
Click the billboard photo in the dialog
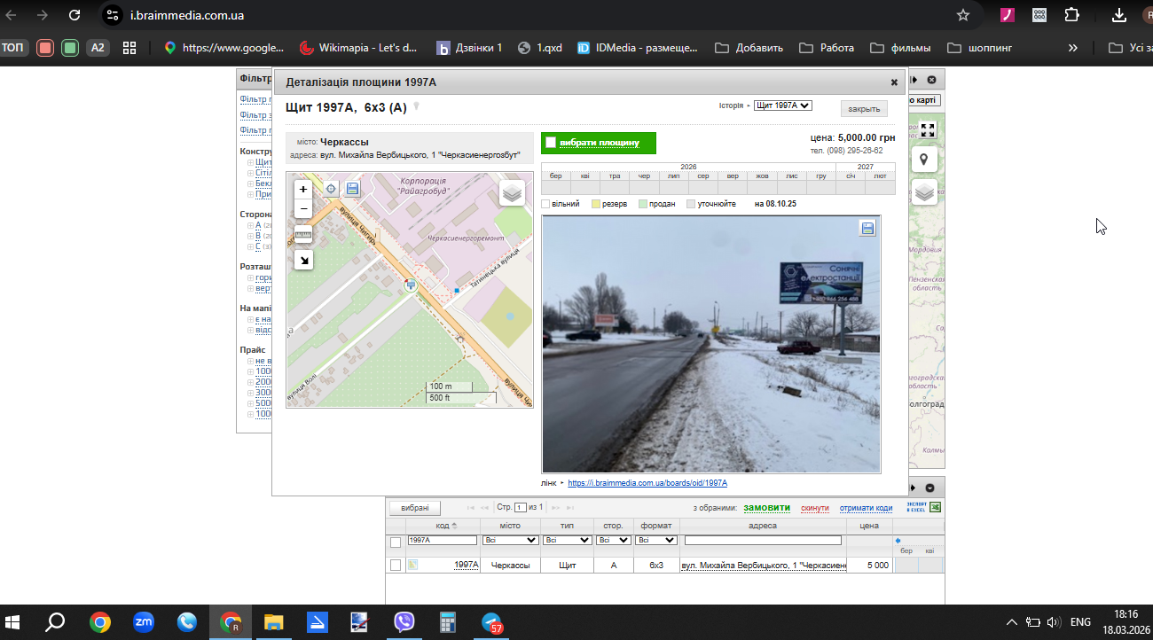711,344
